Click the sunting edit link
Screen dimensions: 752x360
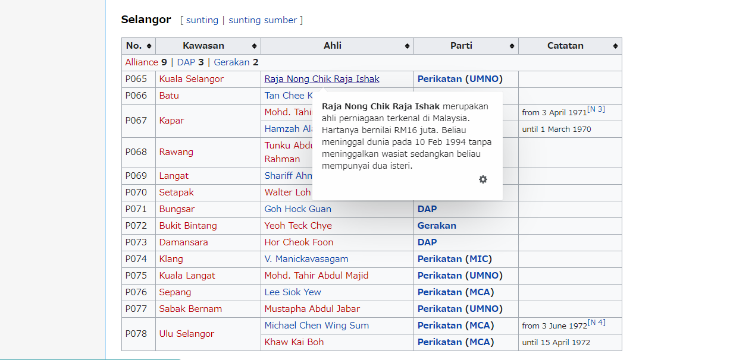[x=202, y=20]
